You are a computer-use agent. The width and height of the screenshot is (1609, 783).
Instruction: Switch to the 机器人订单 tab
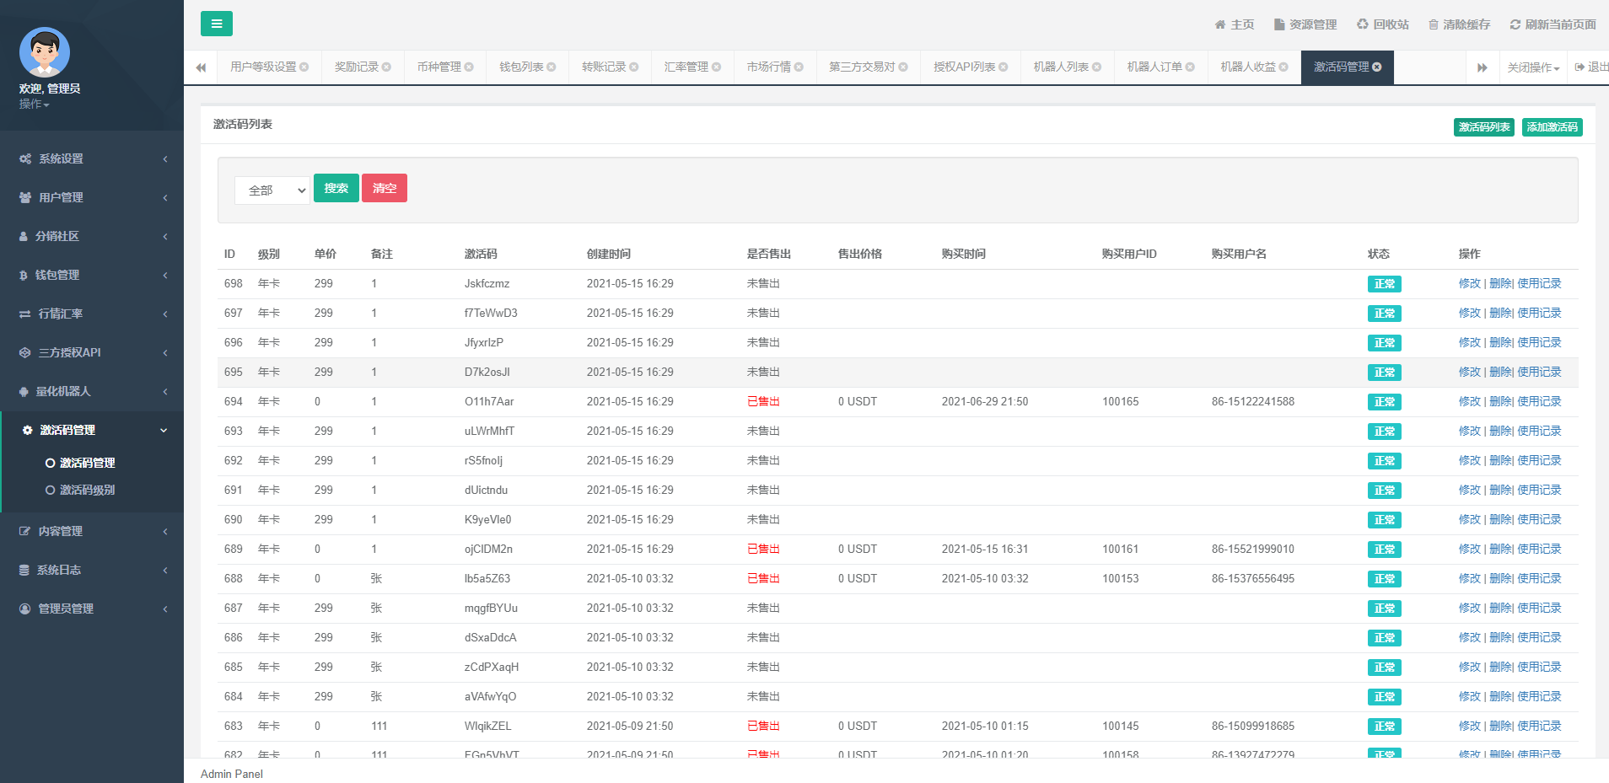pos(1154,67)
